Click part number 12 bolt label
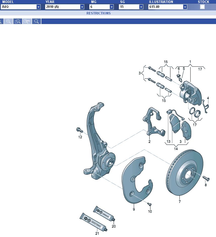This screenshot has height=237, width=216. pos(80,137)
